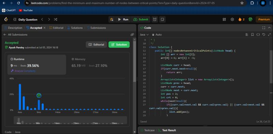The height and width of the screenshot is (134, 273).
Task: Open YouTube bookmark
Action: coord(26,11)
